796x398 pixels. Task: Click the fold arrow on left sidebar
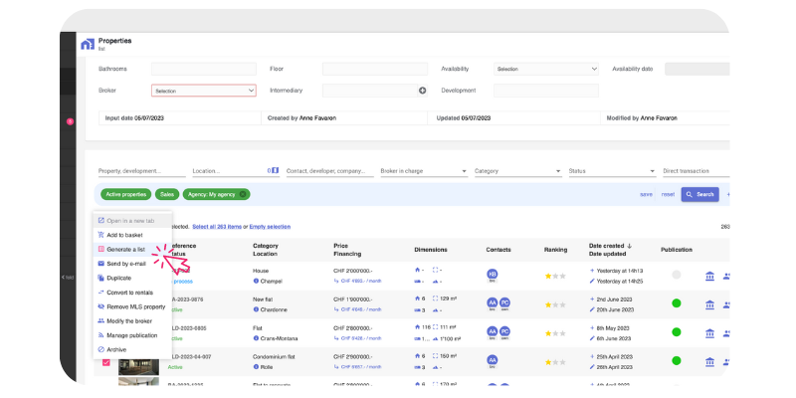coord(68,278)
